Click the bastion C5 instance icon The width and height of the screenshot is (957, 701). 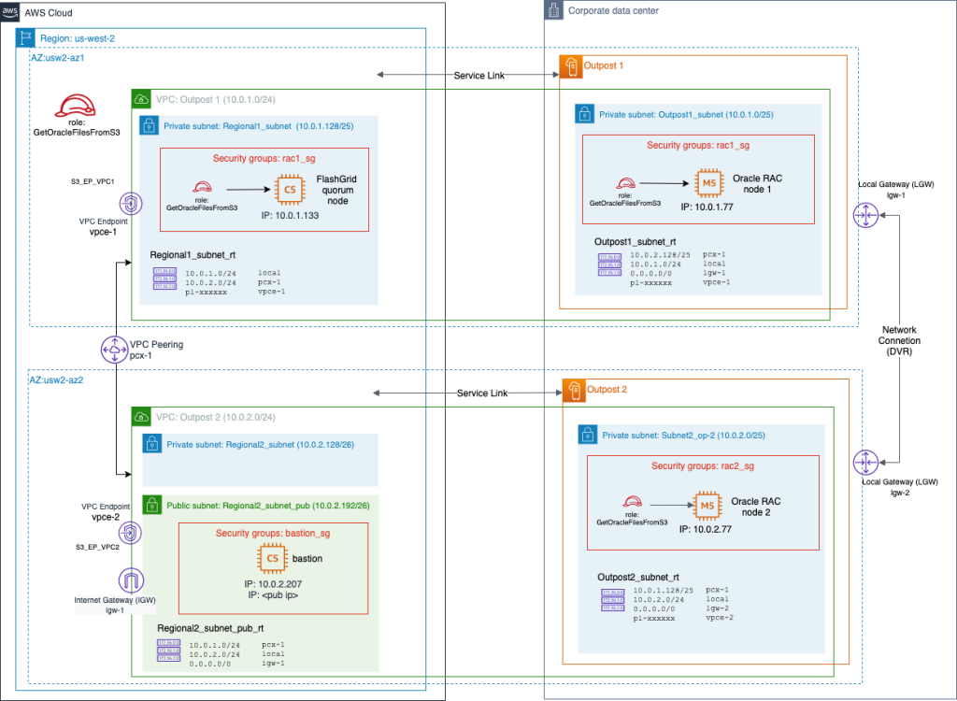[x=270, y=560]
